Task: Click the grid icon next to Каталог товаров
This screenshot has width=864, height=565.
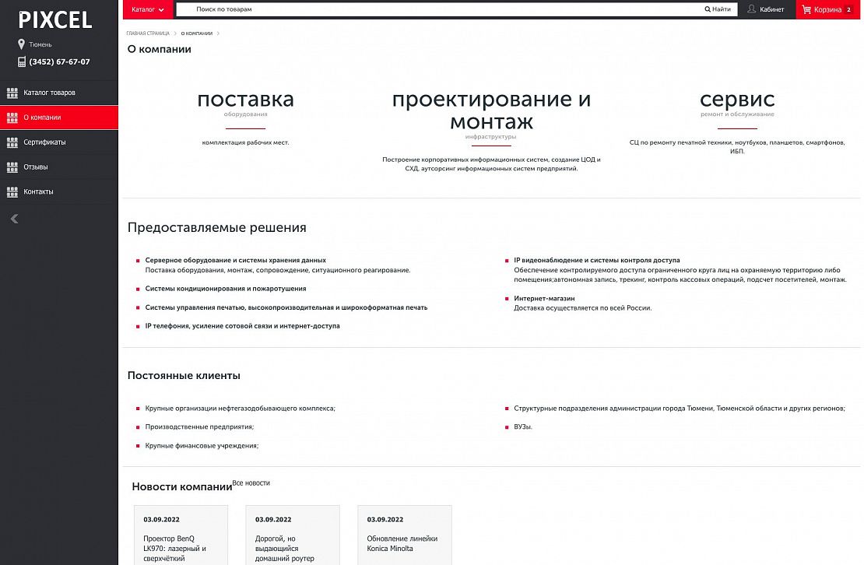Action: point(12,93)
